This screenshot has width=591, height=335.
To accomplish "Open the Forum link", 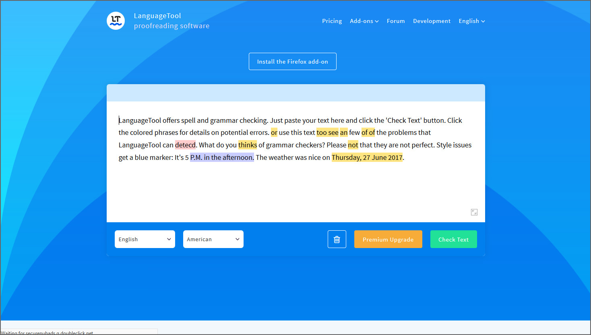I will (x=396, y=21).
